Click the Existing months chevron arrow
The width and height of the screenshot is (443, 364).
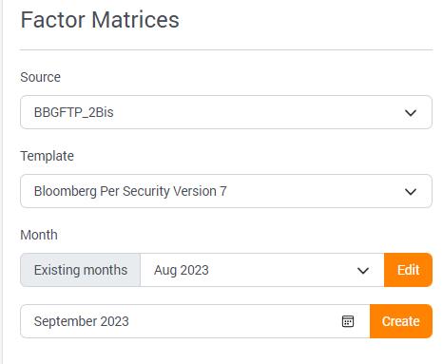(x=363, y=271)
